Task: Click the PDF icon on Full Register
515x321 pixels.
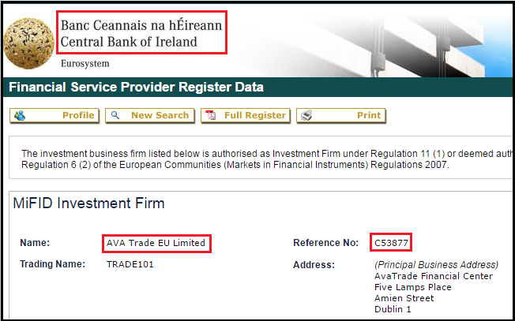Action: (x=211, y=115)
